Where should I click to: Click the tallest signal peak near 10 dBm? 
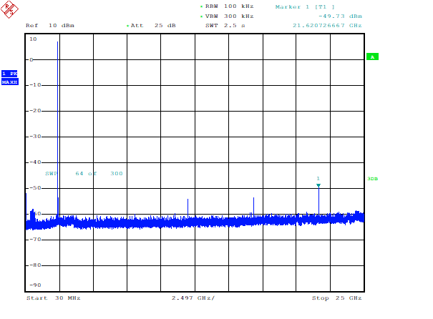58,43
